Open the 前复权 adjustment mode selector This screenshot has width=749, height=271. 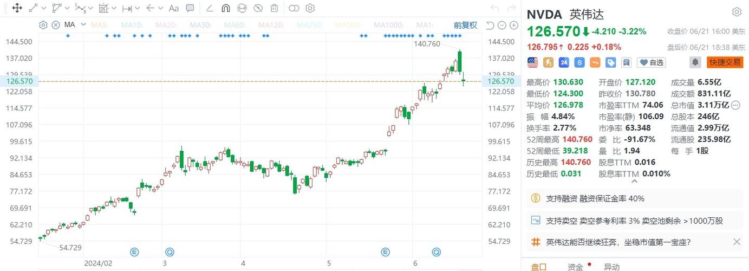[465, 25]
